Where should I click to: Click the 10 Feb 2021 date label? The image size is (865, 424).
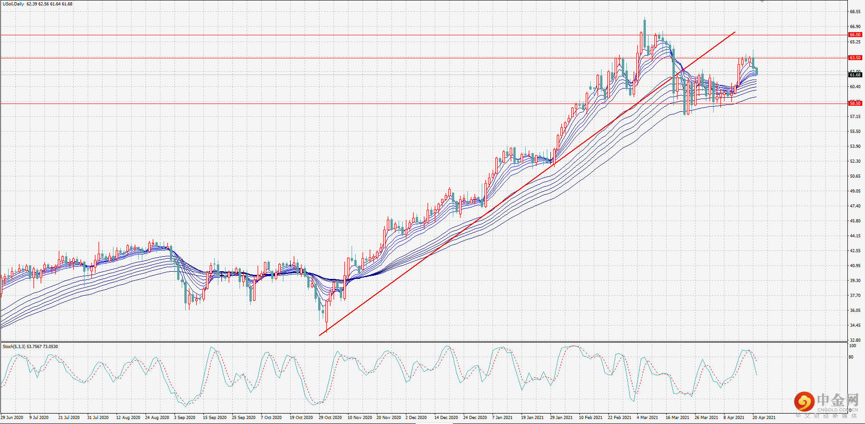pos(591,418)
